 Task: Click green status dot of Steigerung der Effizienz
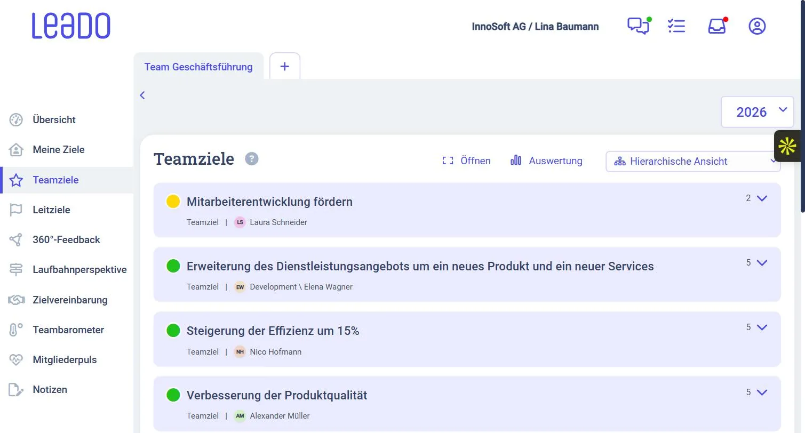(173, 330)
